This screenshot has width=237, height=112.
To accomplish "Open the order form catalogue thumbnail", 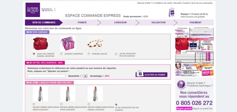I will coord(194,52).
